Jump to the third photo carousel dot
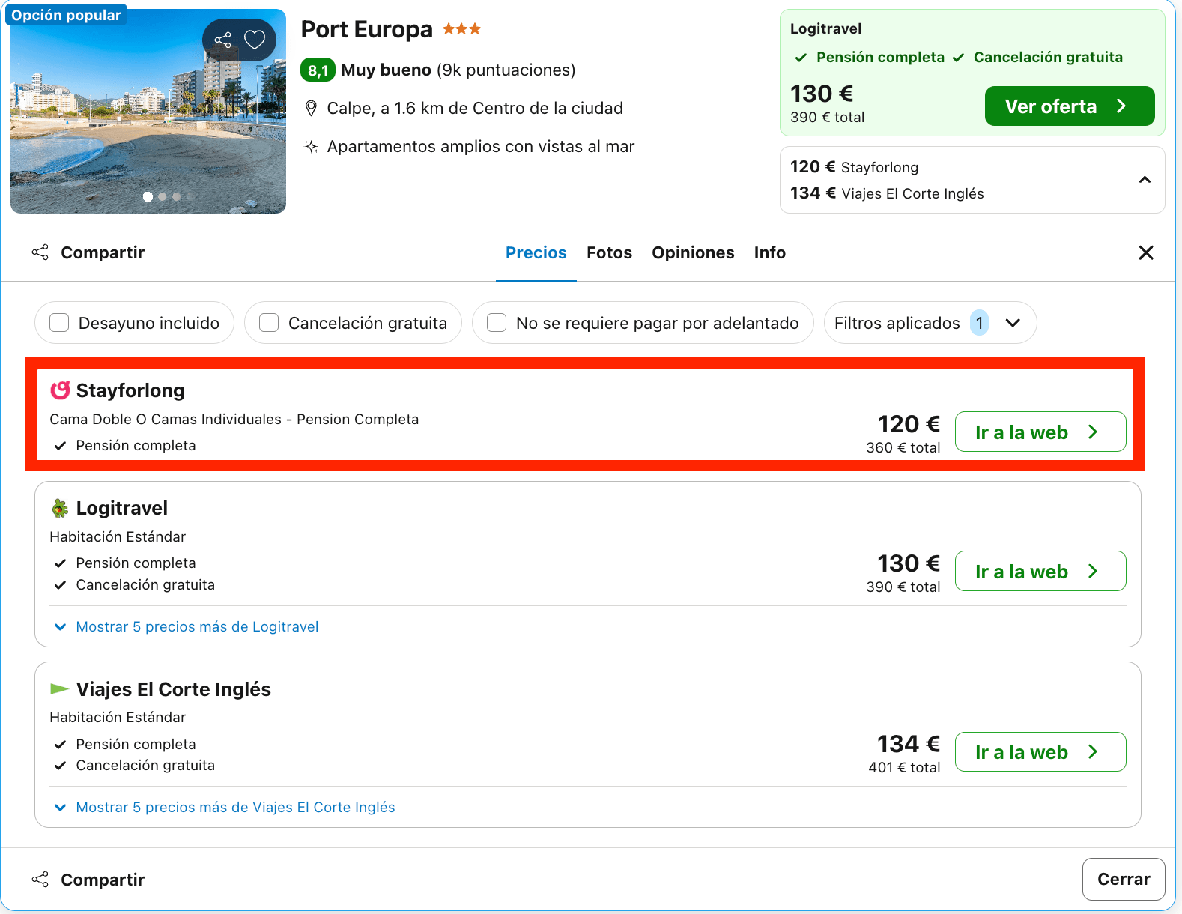1182x914 pixels. (x=177, y=196)
